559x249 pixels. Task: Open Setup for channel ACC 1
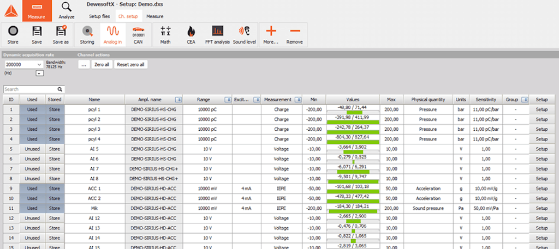[x=542, y=189]
